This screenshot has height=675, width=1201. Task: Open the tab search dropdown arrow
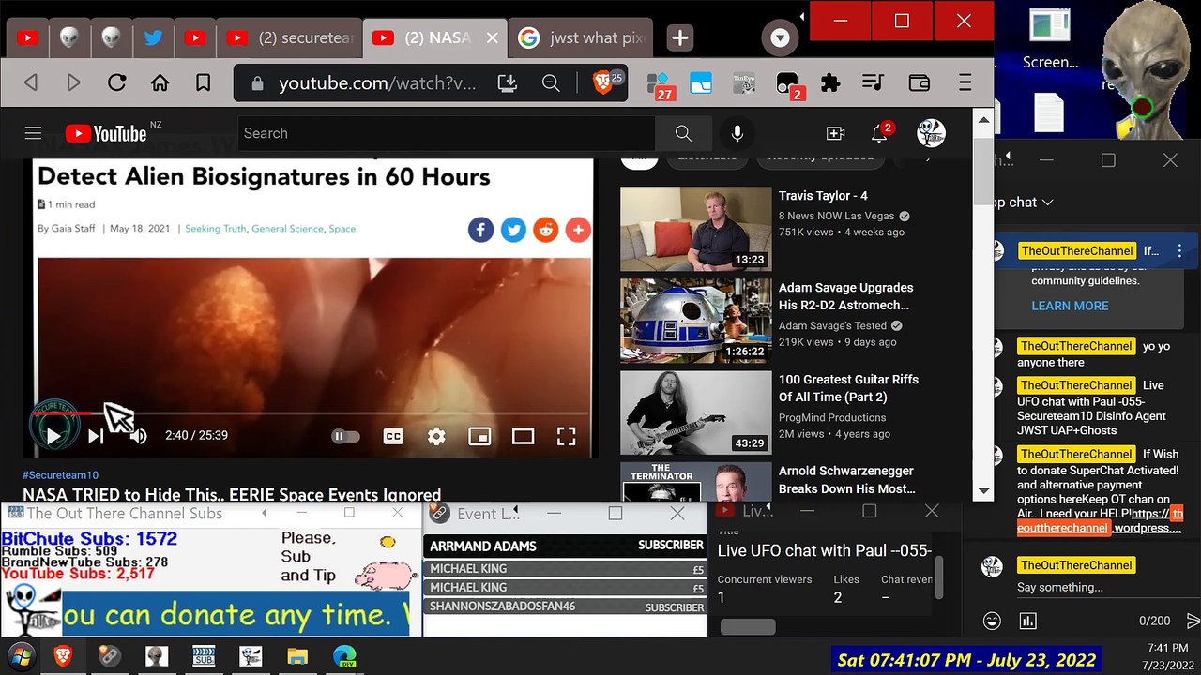(x=780, y=38)
